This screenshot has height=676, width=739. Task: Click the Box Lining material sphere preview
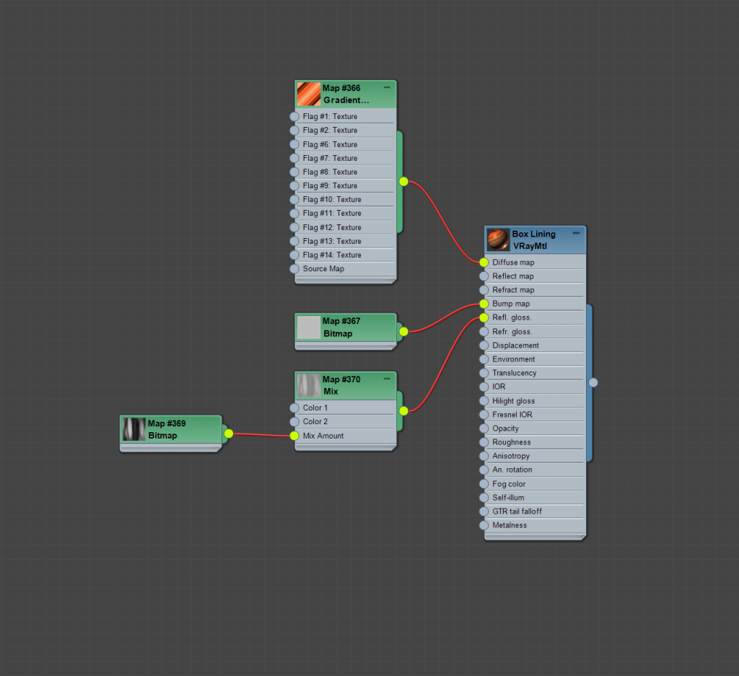(x=498, y=240)
